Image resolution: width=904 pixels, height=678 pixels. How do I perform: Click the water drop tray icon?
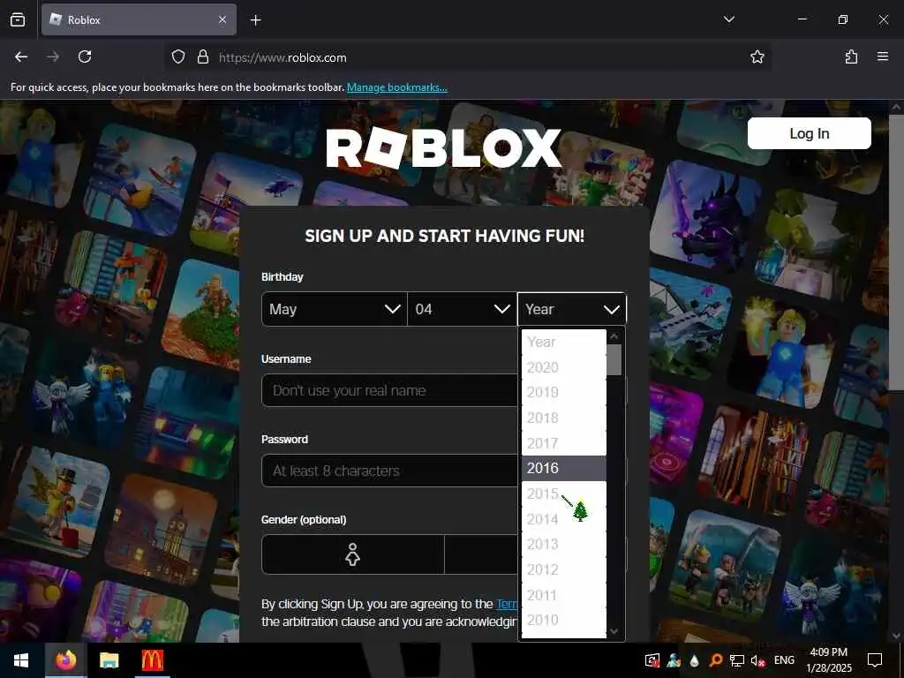pyautogui.click(x=695, y=661)
